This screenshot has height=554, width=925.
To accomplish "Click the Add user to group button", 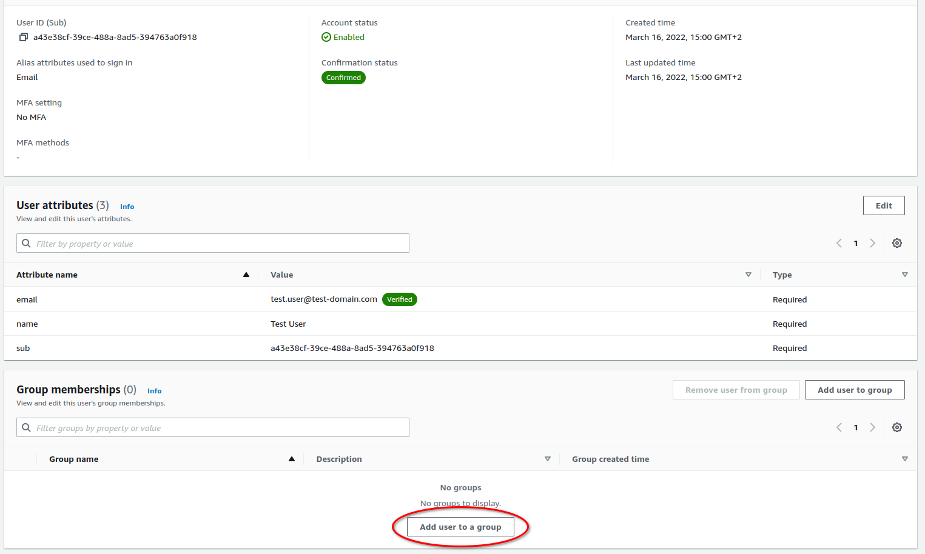I will [855, 390].
